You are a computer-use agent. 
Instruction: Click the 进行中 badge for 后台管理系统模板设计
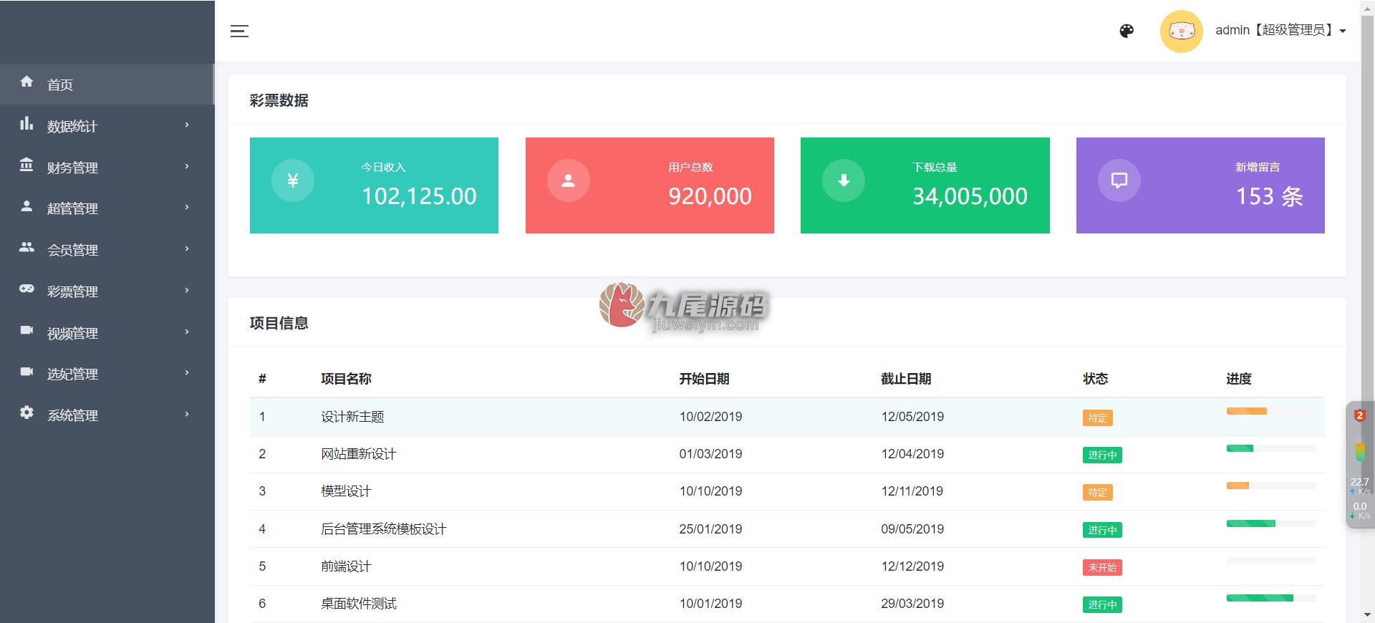tap(1102, 530)
